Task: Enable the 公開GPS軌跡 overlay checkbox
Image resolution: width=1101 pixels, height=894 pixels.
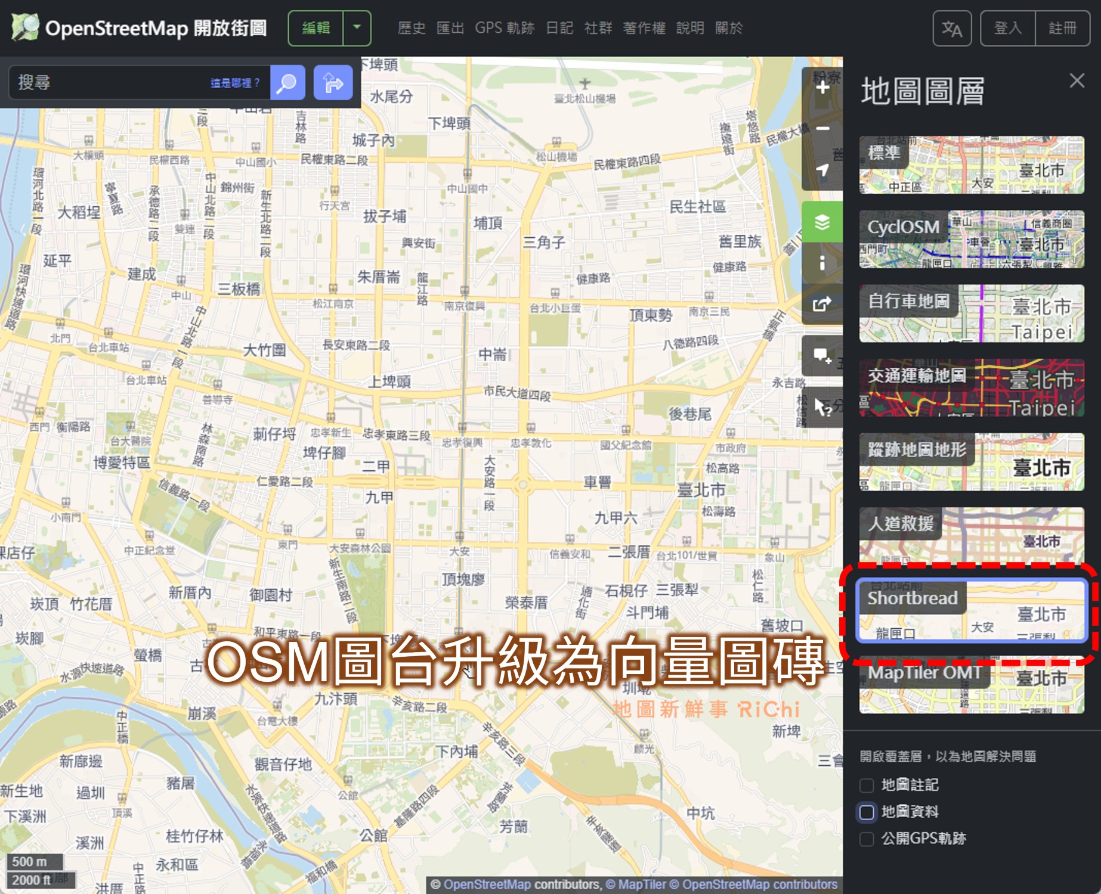Action: point(867,839)
